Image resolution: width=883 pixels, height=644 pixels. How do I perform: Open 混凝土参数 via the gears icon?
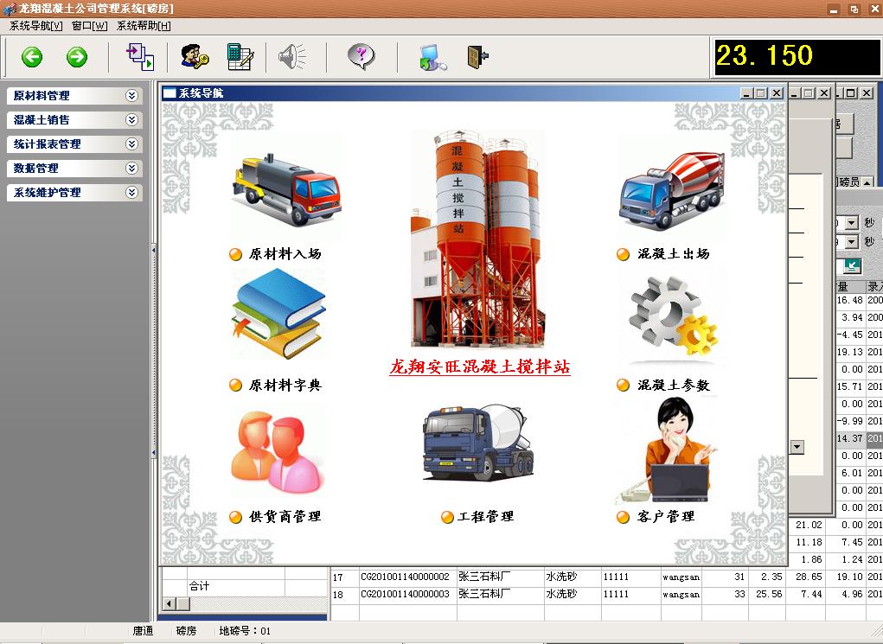pos(674,320)
